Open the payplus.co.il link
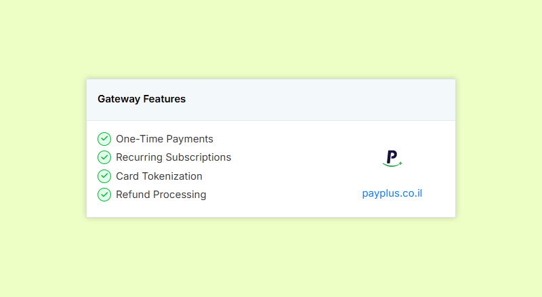Image resolution: width=542 pixels, height=297 pixels. pyautogui.click(x=392, y=193)
